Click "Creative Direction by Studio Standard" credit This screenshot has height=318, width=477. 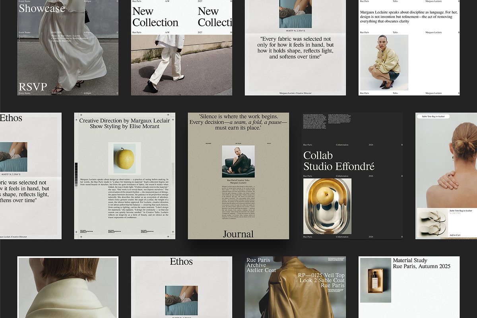point(70,39)
